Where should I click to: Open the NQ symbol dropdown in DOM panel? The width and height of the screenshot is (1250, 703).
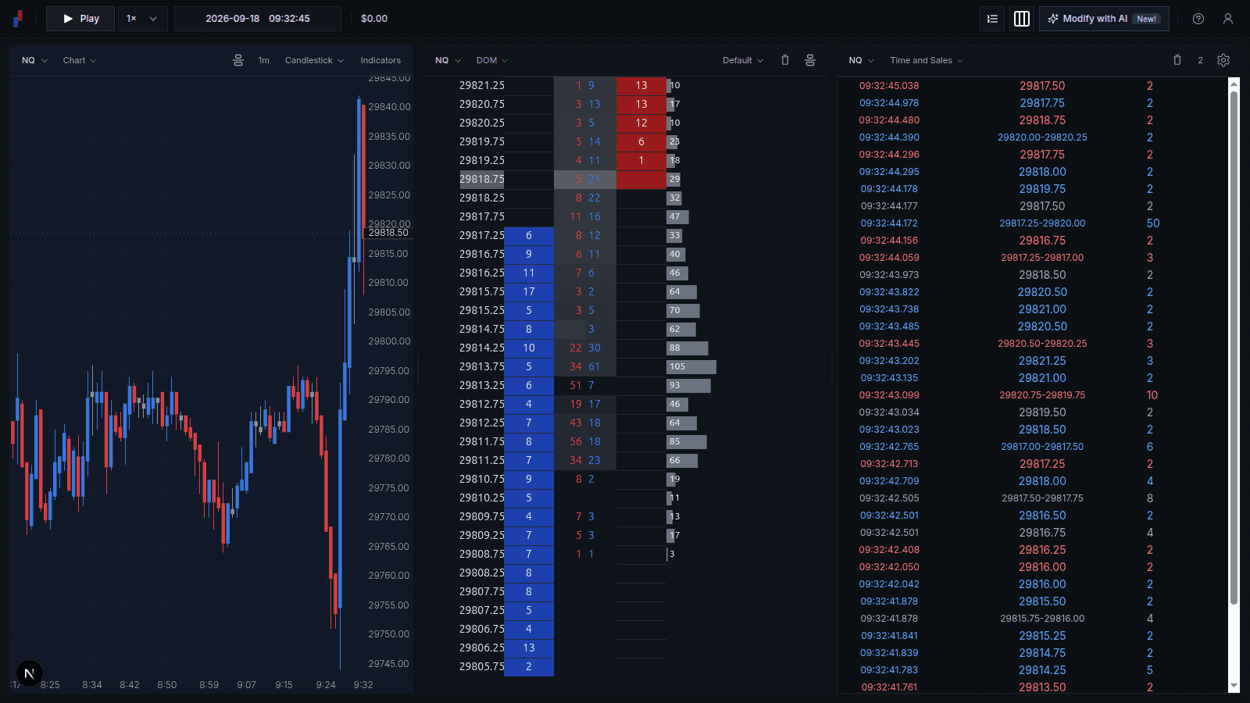448,60
